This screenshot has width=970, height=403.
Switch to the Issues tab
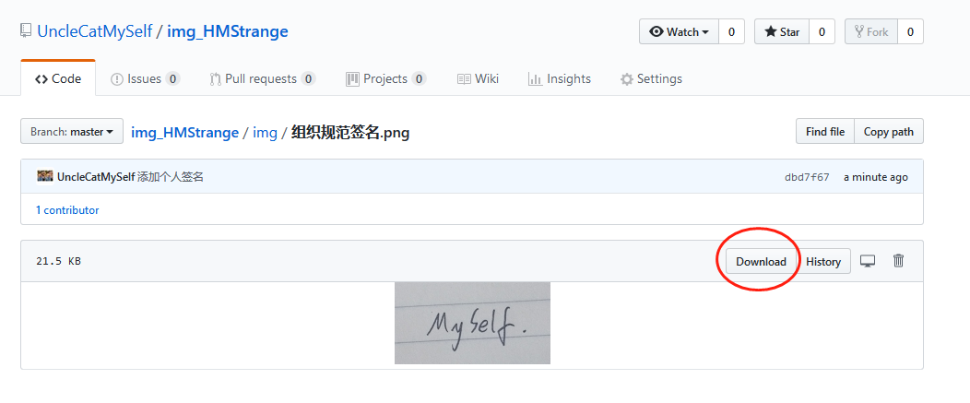coord(145,78)
